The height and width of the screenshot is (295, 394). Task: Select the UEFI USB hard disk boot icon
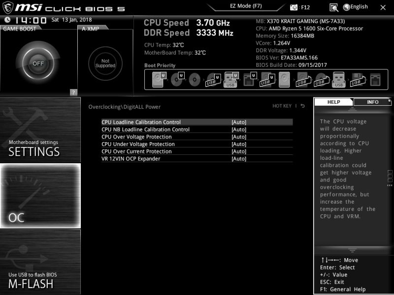coord(267,80)
